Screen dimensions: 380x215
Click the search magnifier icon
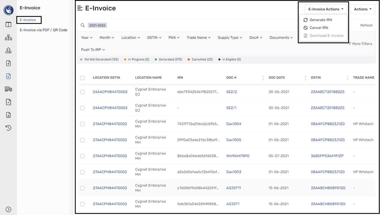point(82,25)
